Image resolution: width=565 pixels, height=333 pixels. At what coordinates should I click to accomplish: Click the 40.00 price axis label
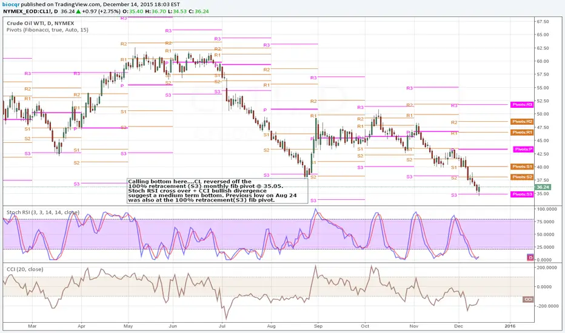click(x=543, y=167)
